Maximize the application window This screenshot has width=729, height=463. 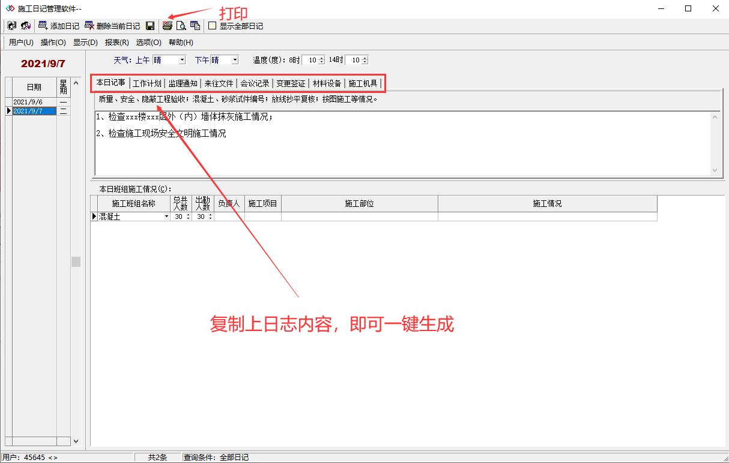688,8
